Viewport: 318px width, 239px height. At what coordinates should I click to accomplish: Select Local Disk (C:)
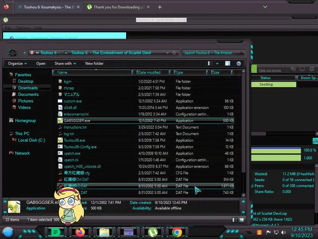point(32,140)
